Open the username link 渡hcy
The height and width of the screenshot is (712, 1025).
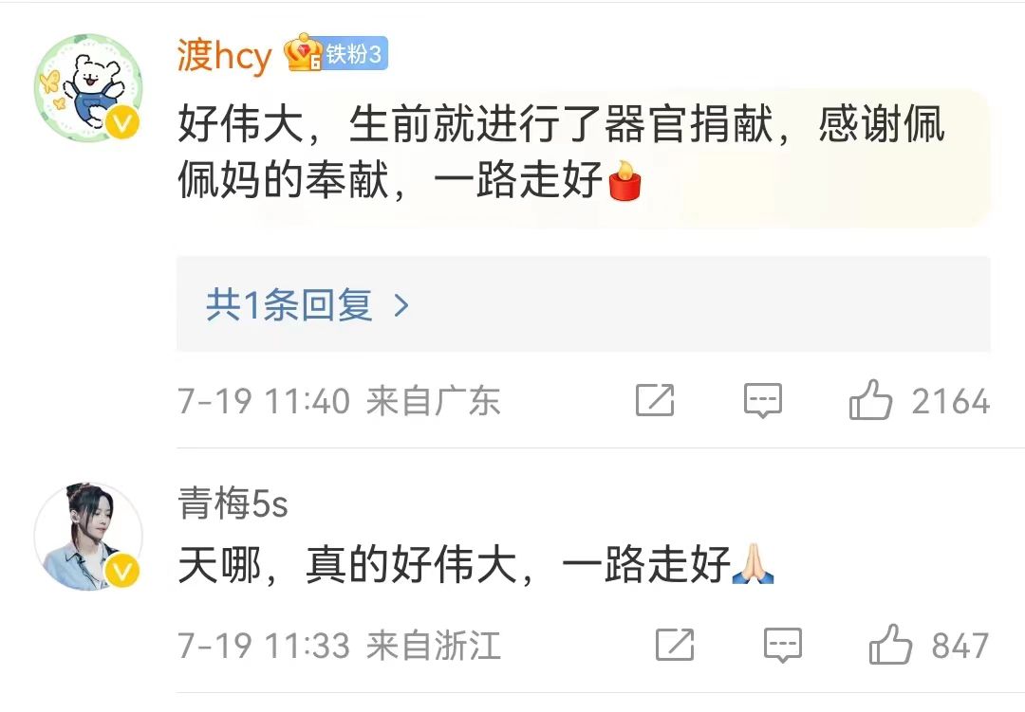pyautogui.click(x=224, y=56)
